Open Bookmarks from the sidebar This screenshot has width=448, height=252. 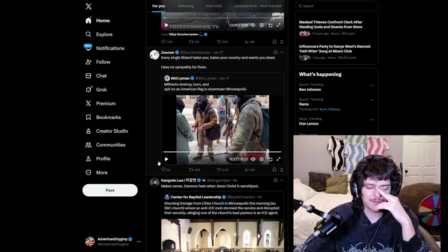tap(103, 117)
